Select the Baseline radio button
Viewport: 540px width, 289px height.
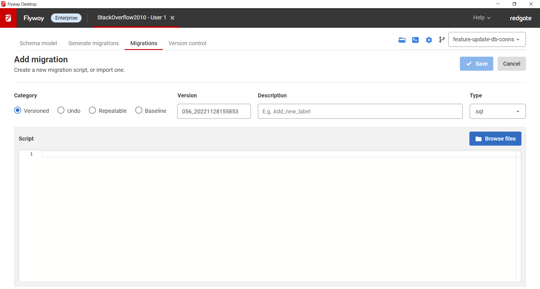point(139,110)
